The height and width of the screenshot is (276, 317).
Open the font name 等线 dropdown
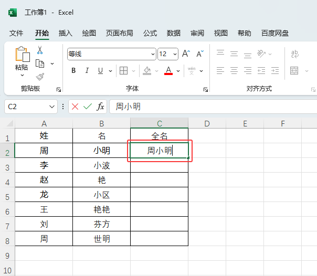(x=153, y=54)
